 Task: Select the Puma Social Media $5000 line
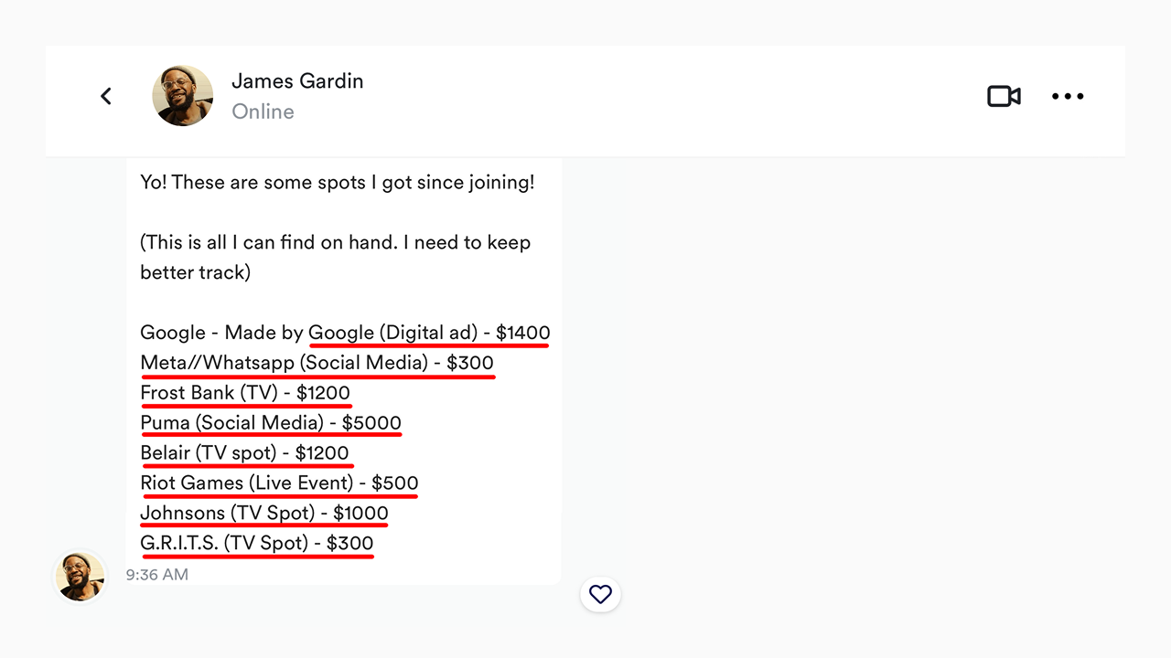[271, 423]
